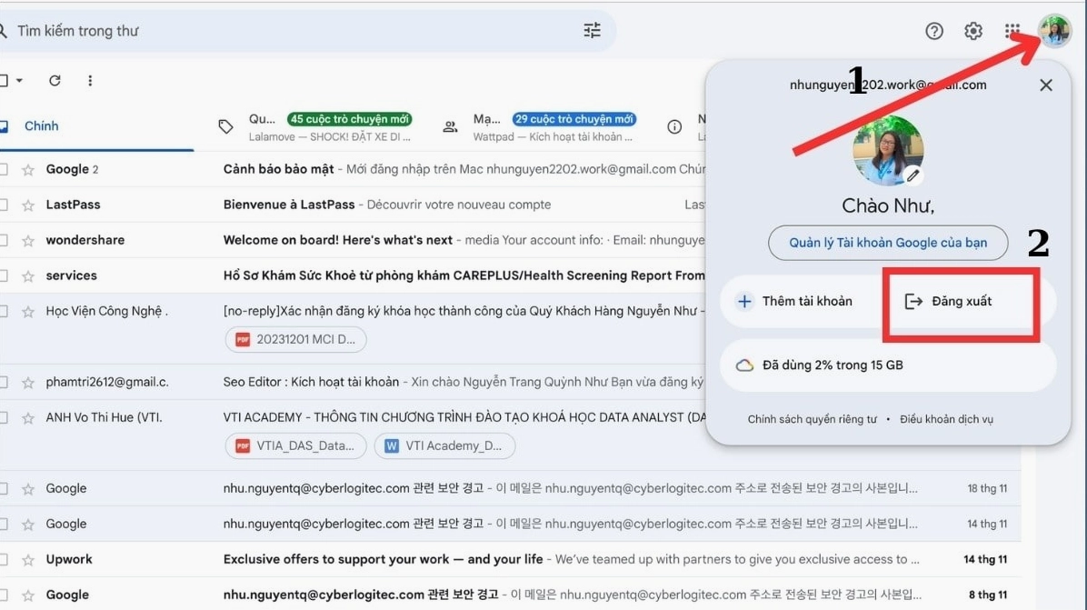This screenshot has height=610, width=1087.
Task: Open Gmail settings gear icon
Action: click(973, 31)
